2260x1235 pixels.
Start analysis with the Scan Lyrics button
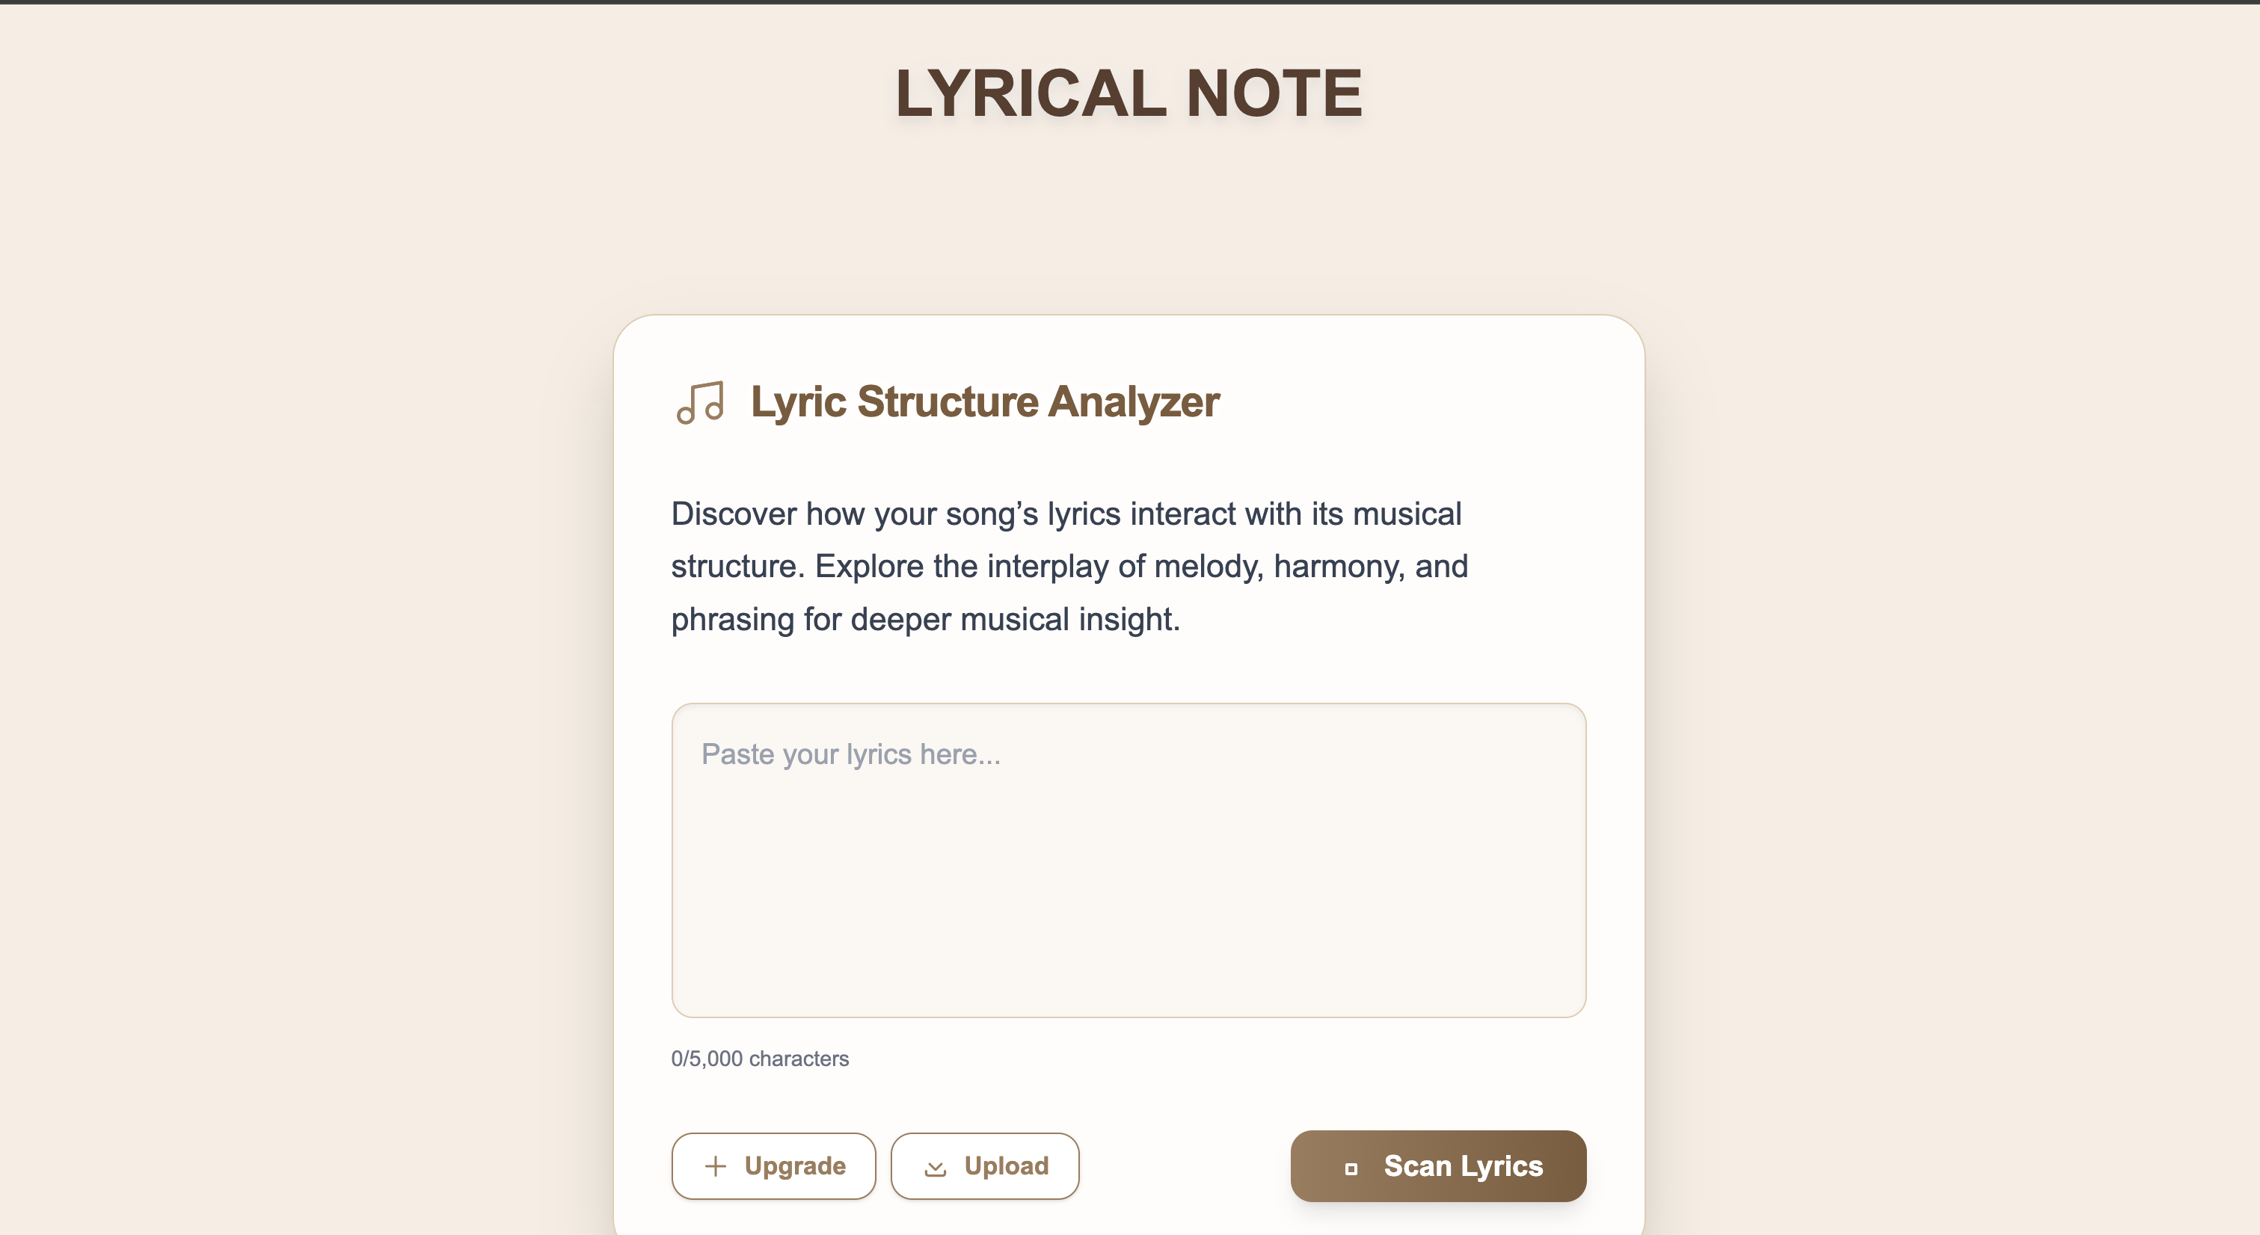pos(1437,1165)
